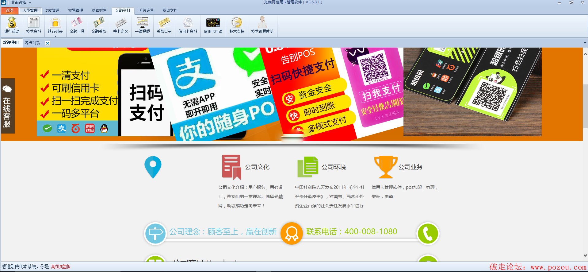The image size is (588, 272).
Task: Open the 贷款口子 toolbar icon
Action: tap(164, 25)
